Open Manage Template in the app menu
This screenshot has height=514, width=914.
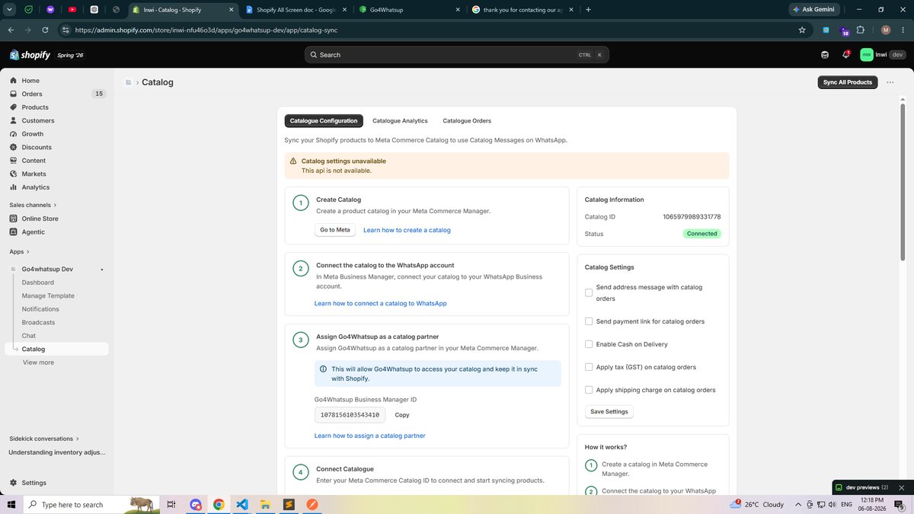click(x=48, y=295)
